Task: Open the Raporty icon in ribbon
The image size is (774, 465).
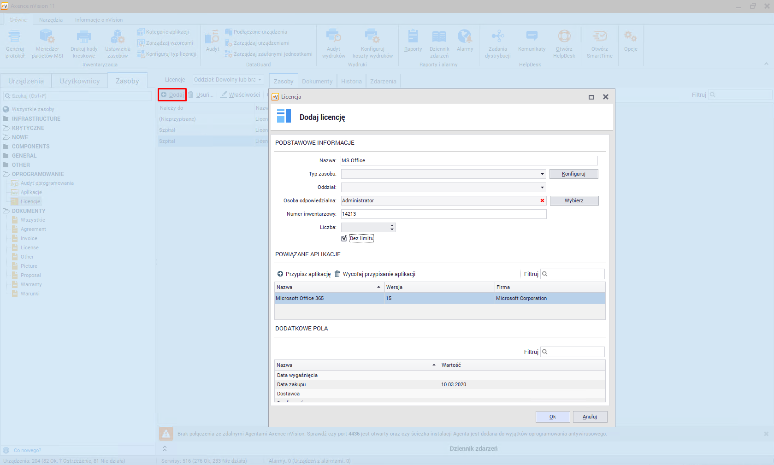Action: coord(413,36)
